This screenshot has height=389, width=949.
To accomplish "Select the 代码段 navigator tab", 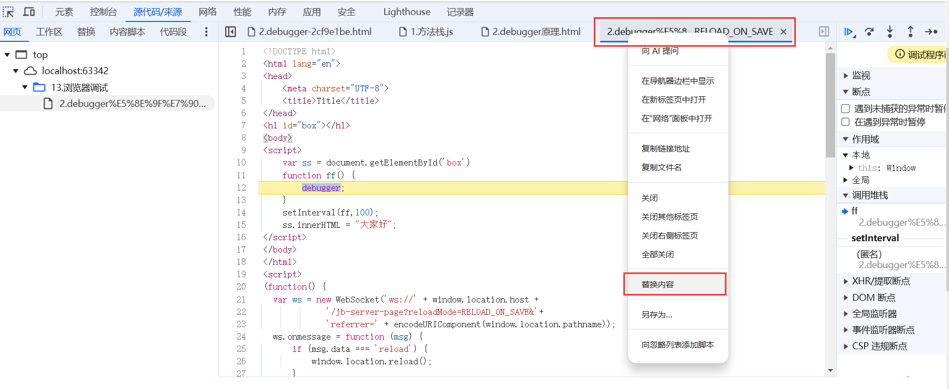I will tap(173, 32).
